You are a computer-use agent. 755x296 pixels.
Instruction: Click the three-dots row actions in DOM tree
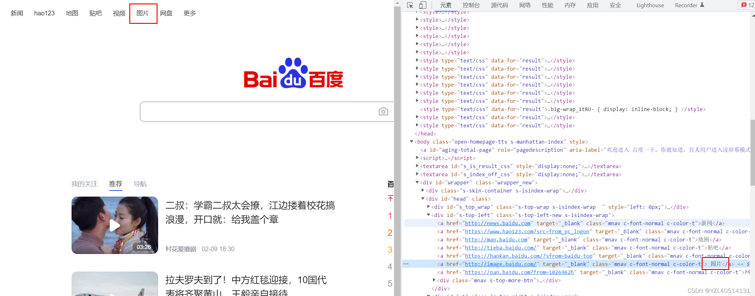(406, 264)
